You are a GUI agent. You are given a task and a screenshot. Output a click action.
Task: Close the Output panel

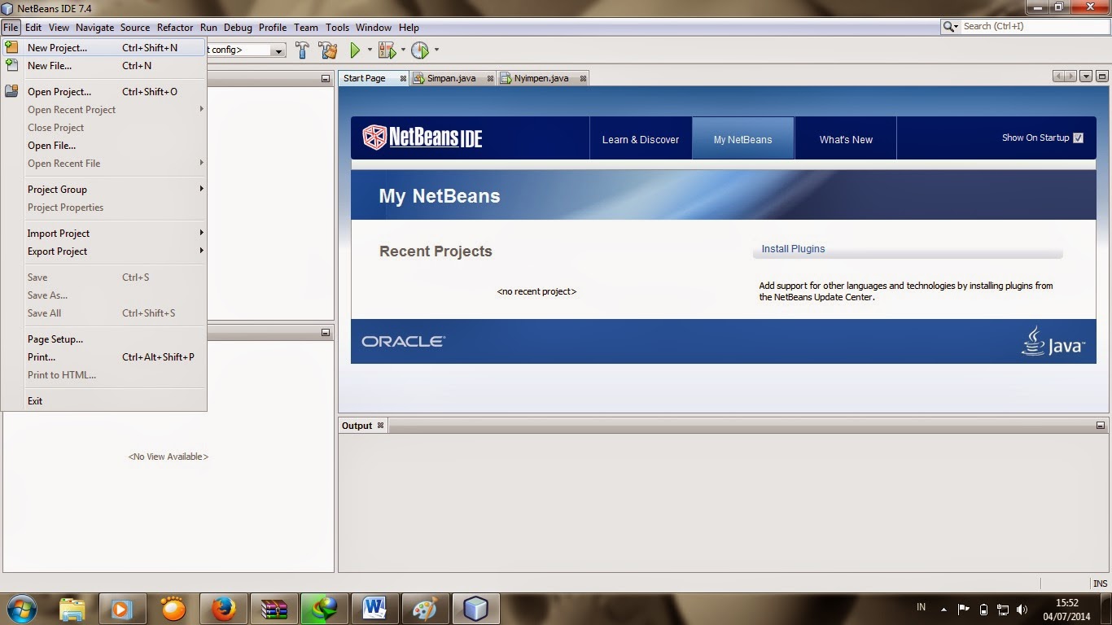click(380, 426)
